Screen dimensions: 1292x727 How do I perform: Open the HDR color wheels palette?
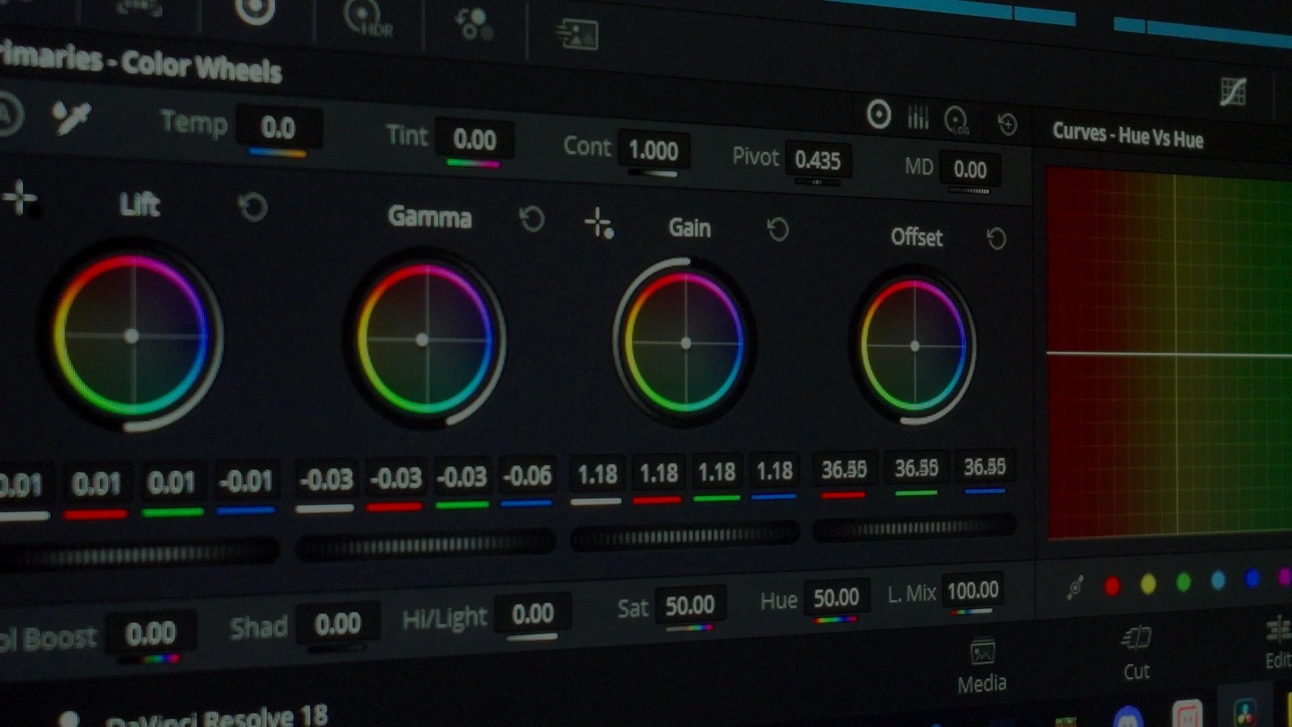click(x=367, y=18)
